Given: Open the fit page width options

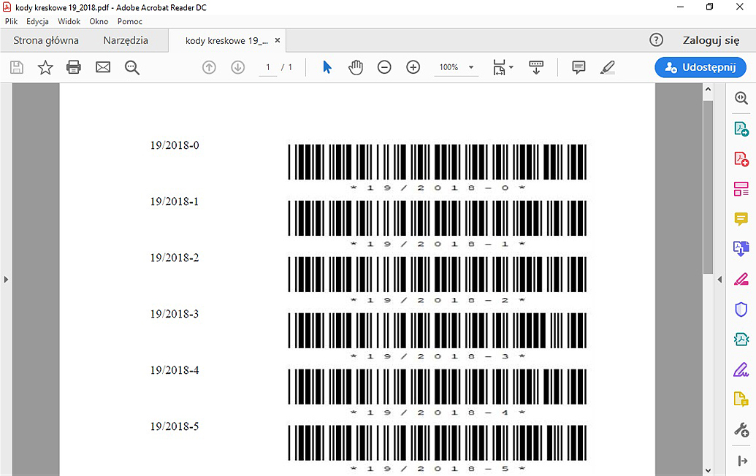Looking at the screenshot, I should click(503, 67).
